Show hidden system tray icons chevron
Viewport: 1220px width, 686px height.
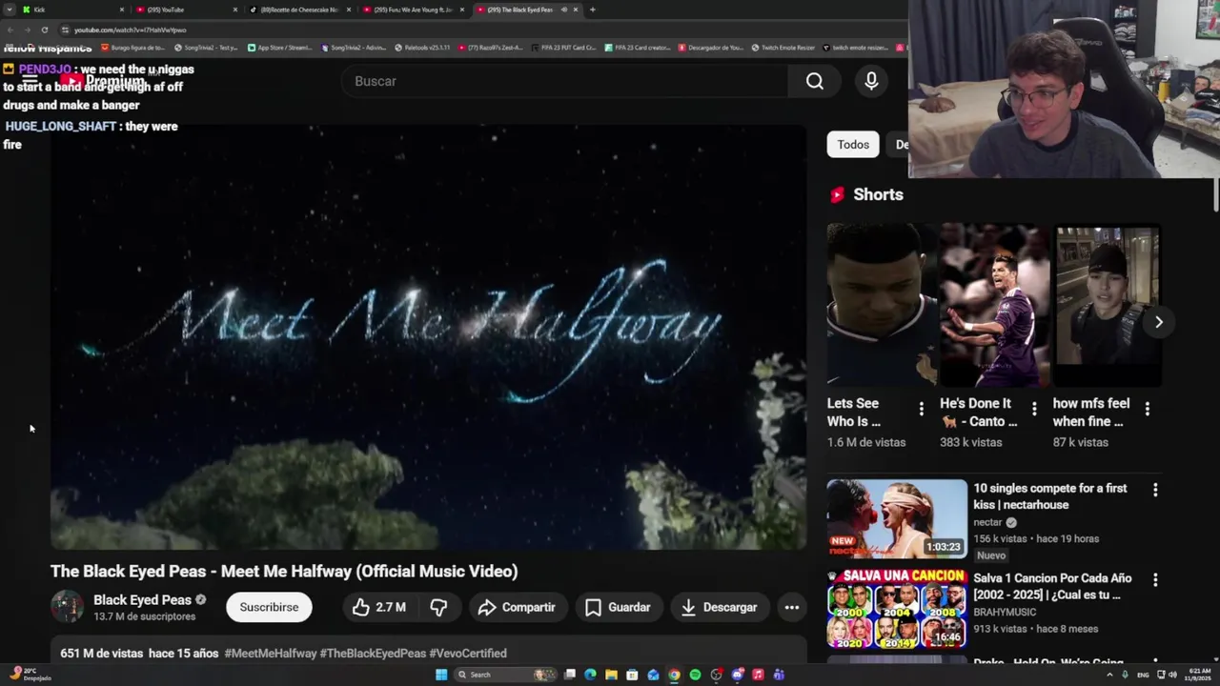(x=1110, y=675)
